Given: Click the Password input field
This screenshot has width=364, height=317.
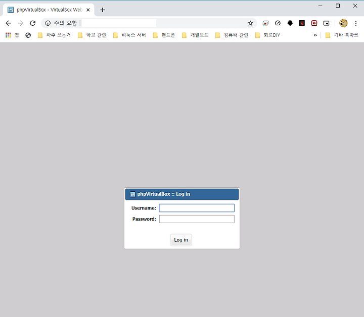Looking at the screenshot, I should [197, 219].
